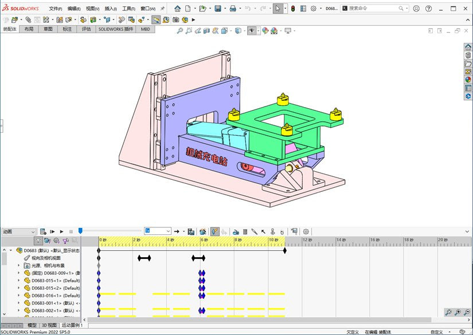Image resolution: width=473 pixels, height=335 pixels.
Task: Expand the D0683-015<1> component node
Action: pos(19,281)
